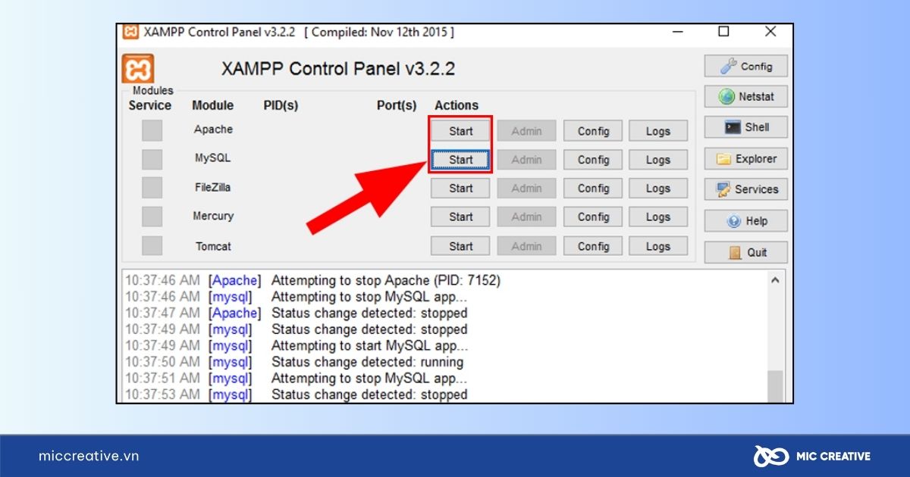
Task: Start the Mercury module
Action: pyautogui.click(x=460, y=217)
